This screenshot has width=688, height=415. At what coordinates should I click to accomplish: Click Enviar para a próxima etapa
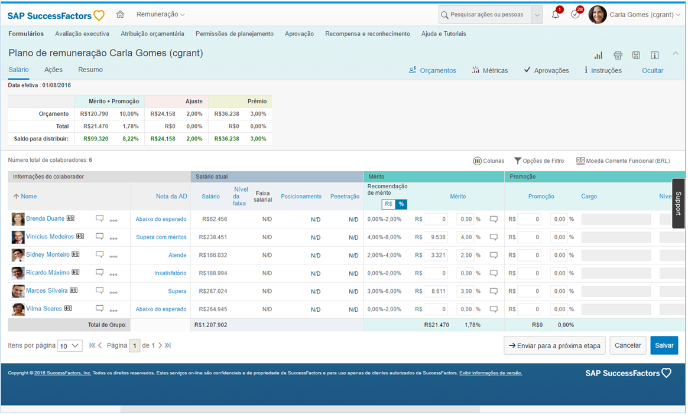(554, 345)
